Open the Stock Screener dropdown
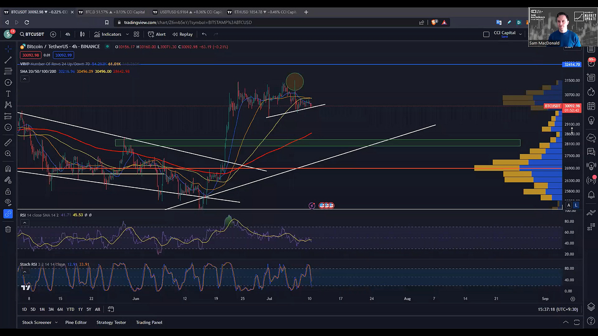598x336 pixels. point(39,322)
